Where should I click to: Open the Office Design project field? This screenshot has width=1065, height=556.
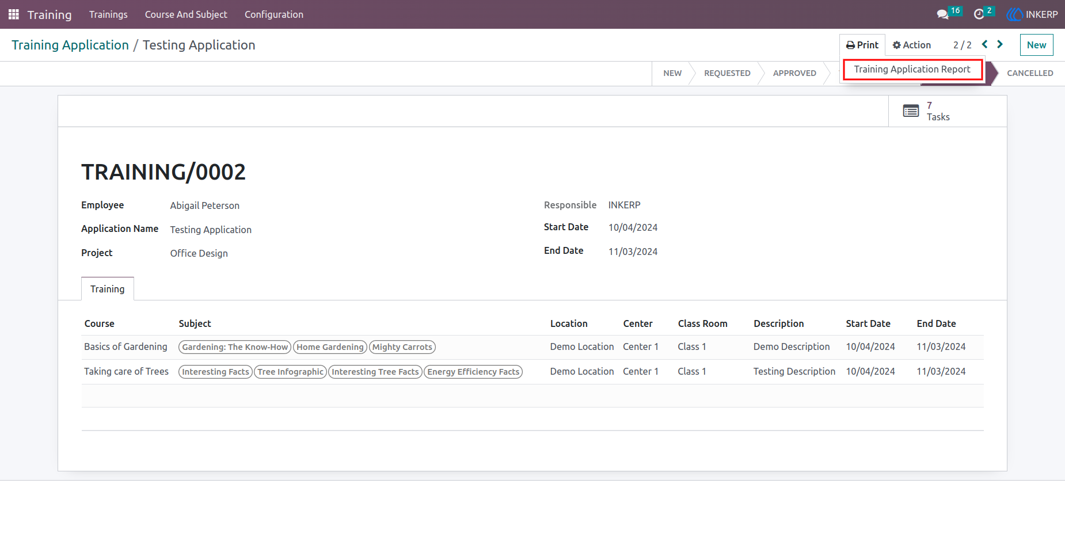coord(199,253)
